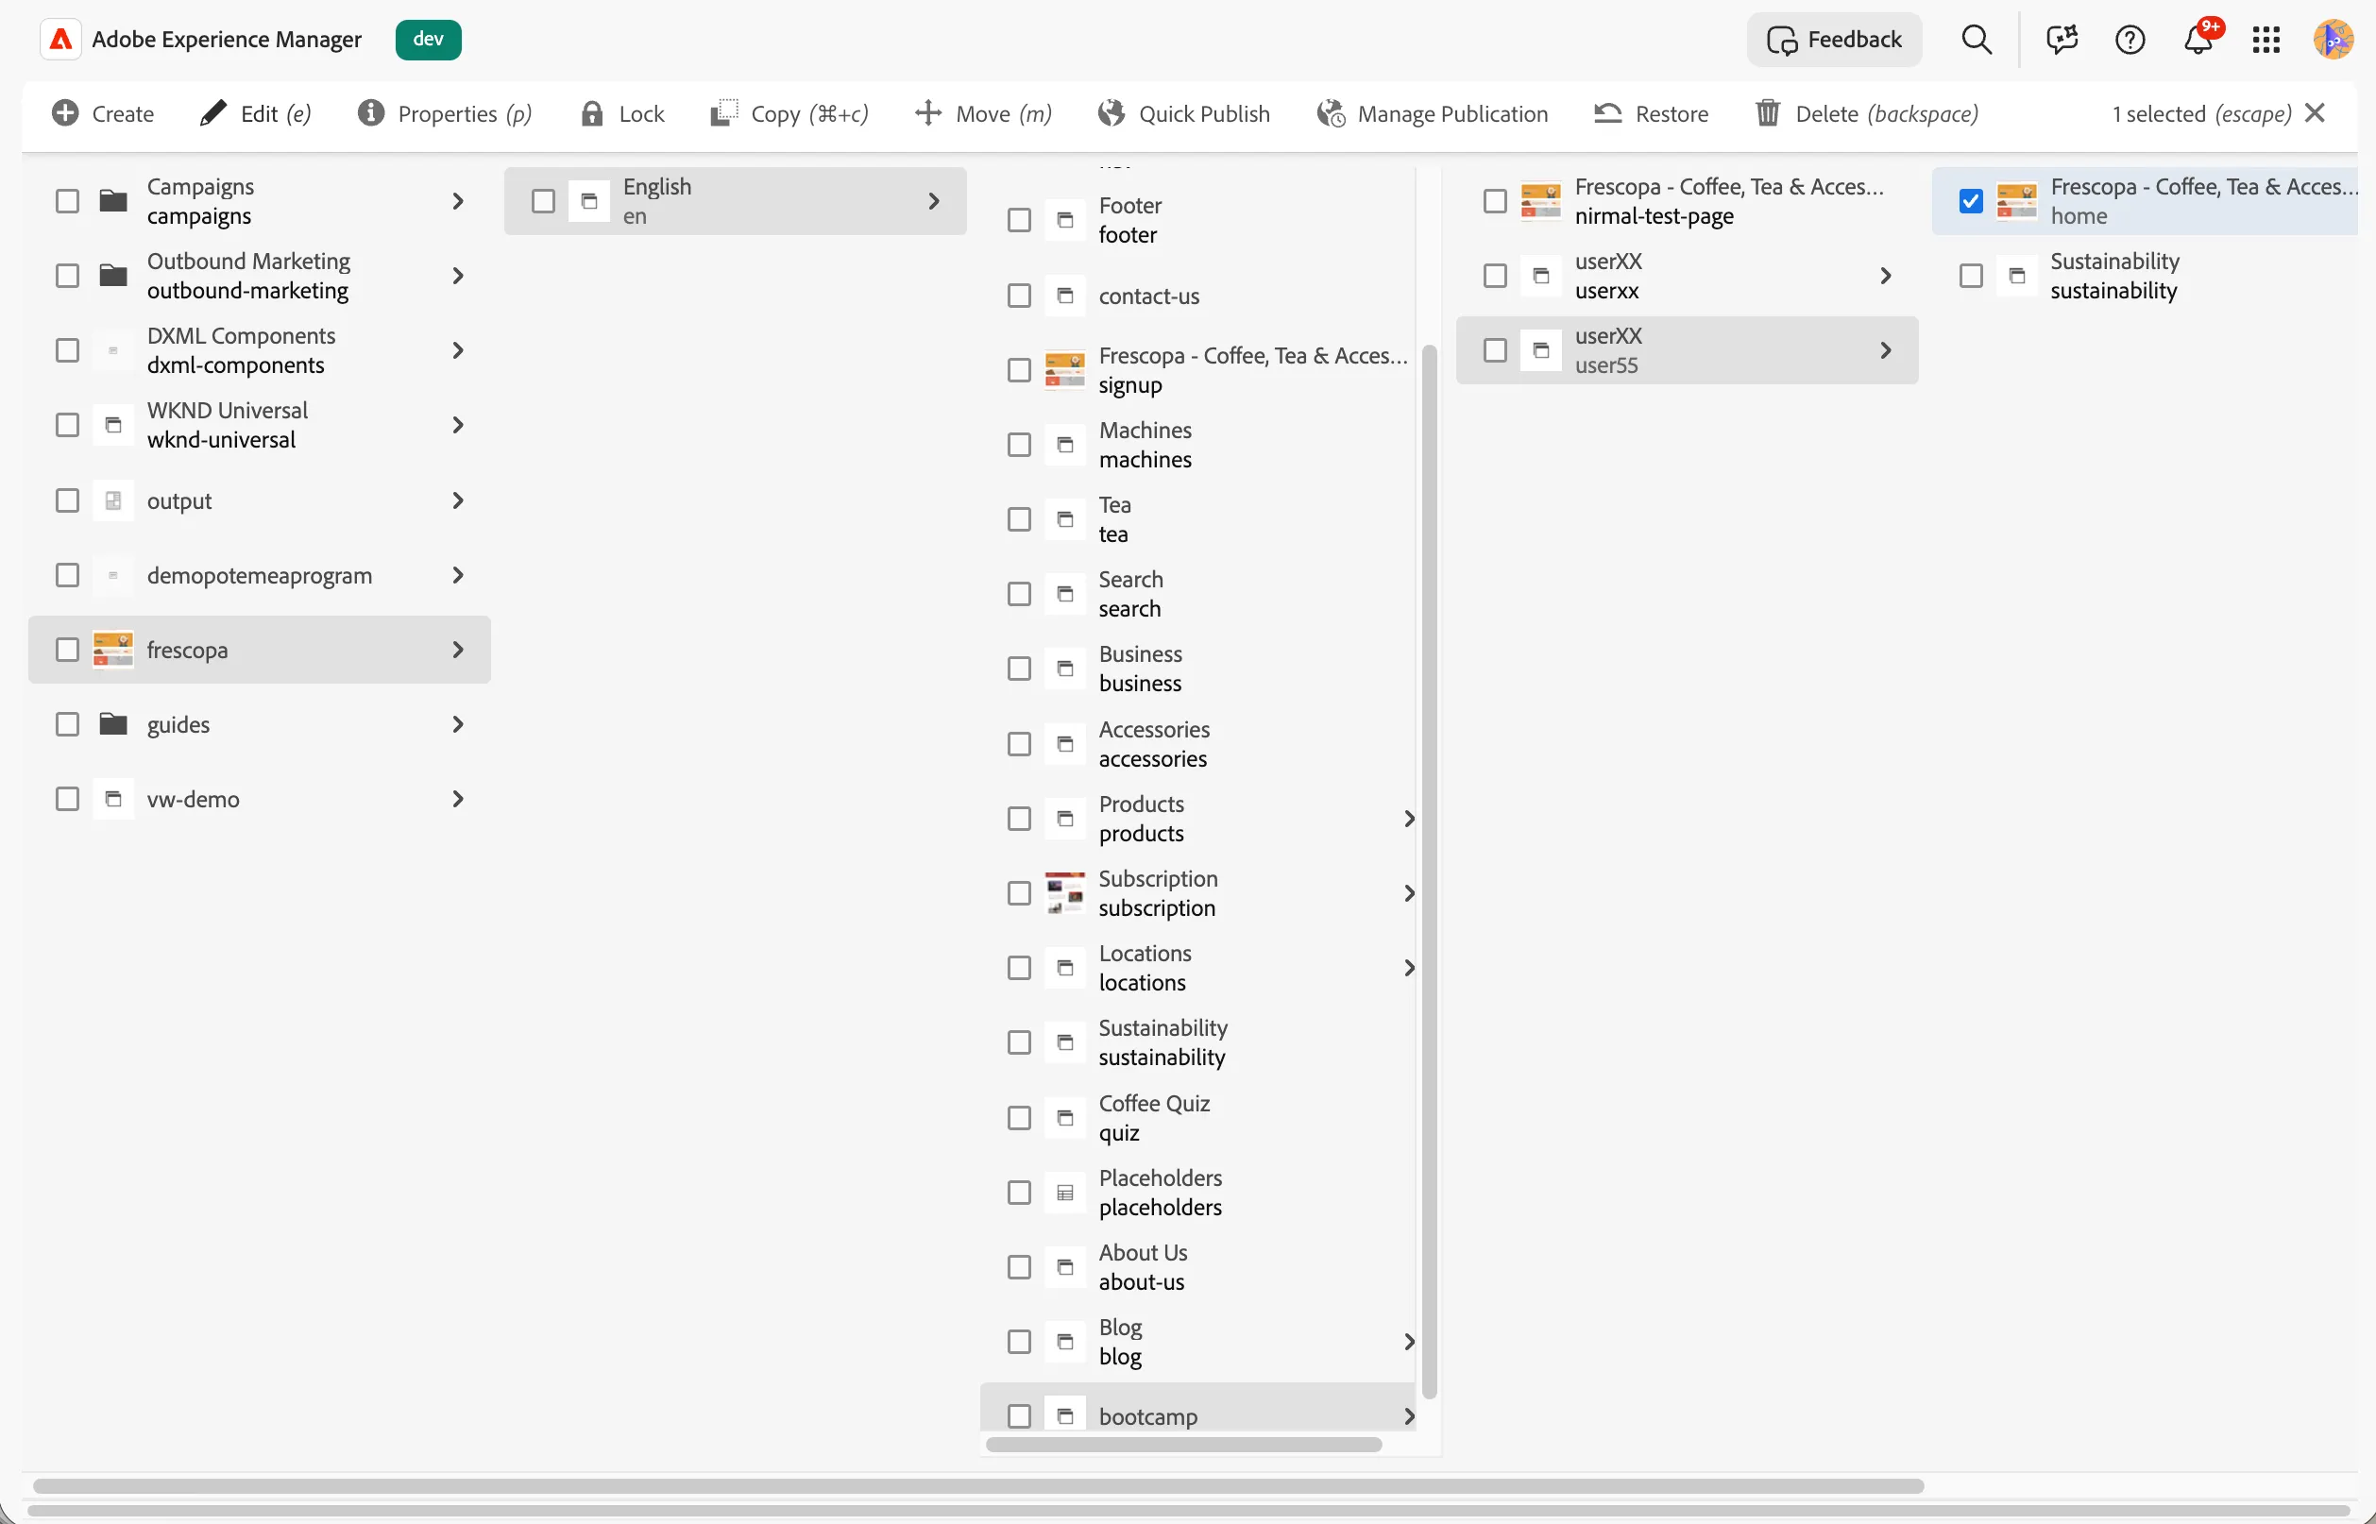Expand the userxx row chevron
The height and width of the screenshot is (1524, 2376).
1885,276
